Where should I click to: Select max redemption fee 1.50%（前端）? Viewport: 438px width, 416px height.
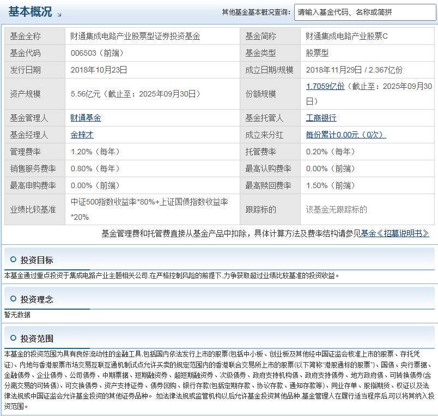(x=331, y=185)
